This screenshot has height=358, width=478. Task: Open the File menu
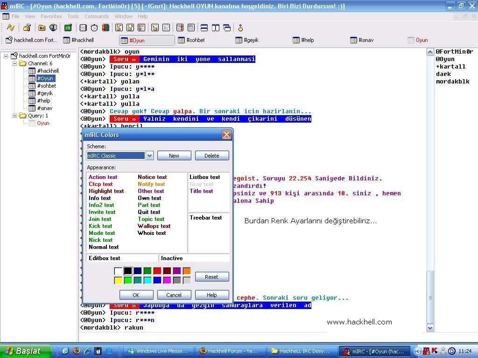pyautogui.click(x=15, y=16)
